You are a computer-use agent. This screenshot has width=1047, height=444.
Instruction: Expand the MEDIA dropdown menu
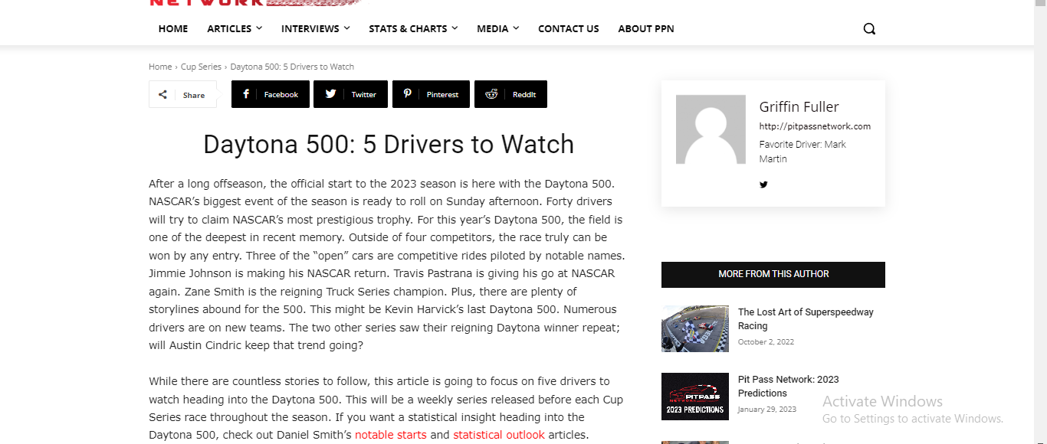tap(498, 28)
